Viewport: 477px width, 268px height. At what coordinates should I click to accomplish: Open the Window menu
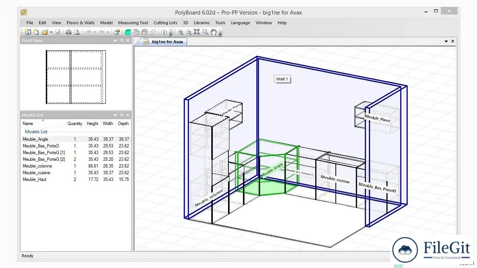(x=264, y=23)
